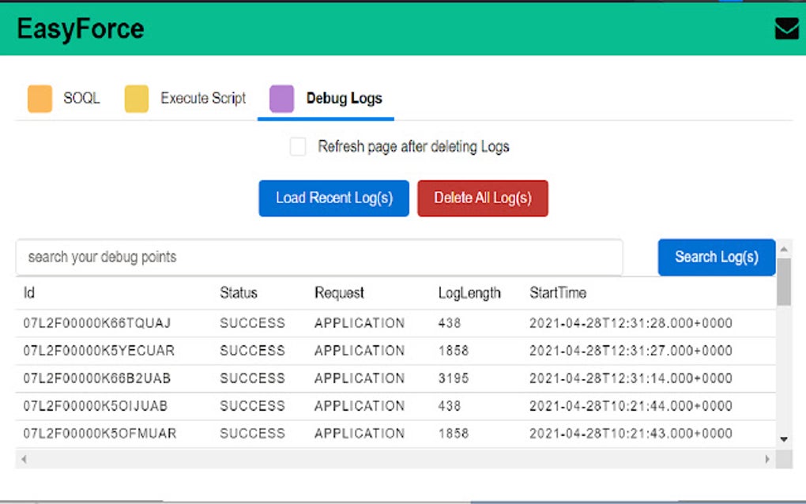Viewport: 806px width, 504px height.
Task: Click the orange SOQL tab icon
Action: (40, 99)
